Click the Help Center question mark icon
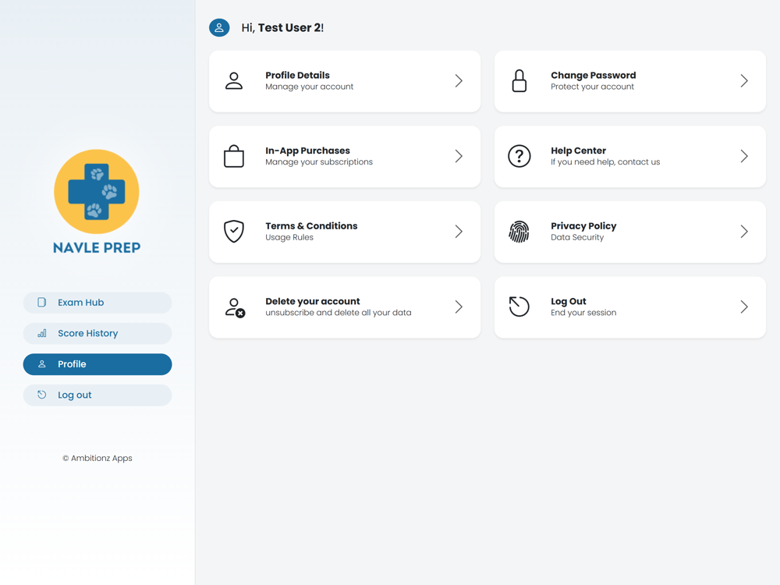 tap(519, 156)
